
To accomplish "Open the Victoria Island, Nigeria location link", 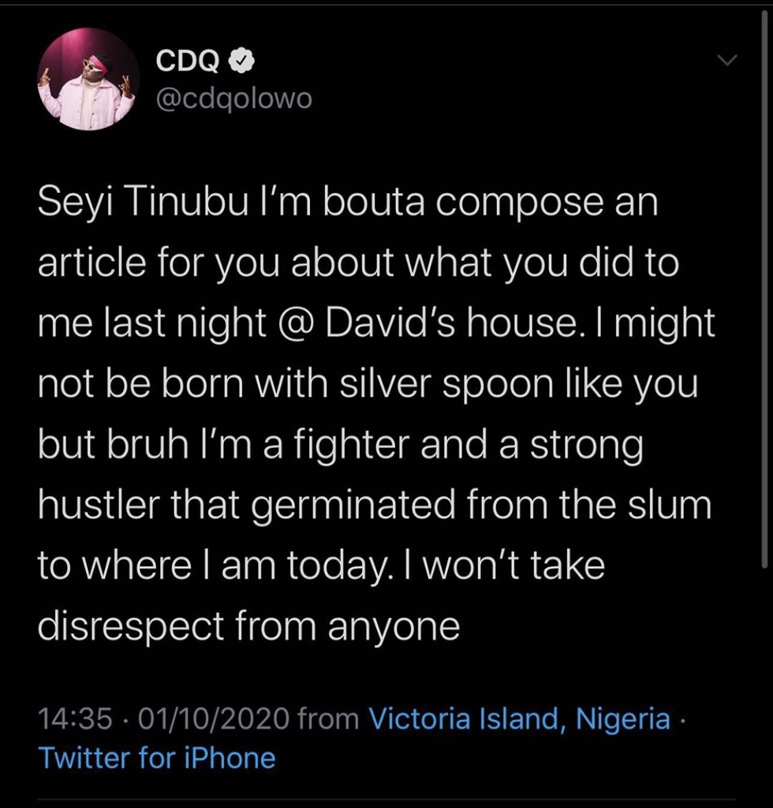I will point(519,719).
